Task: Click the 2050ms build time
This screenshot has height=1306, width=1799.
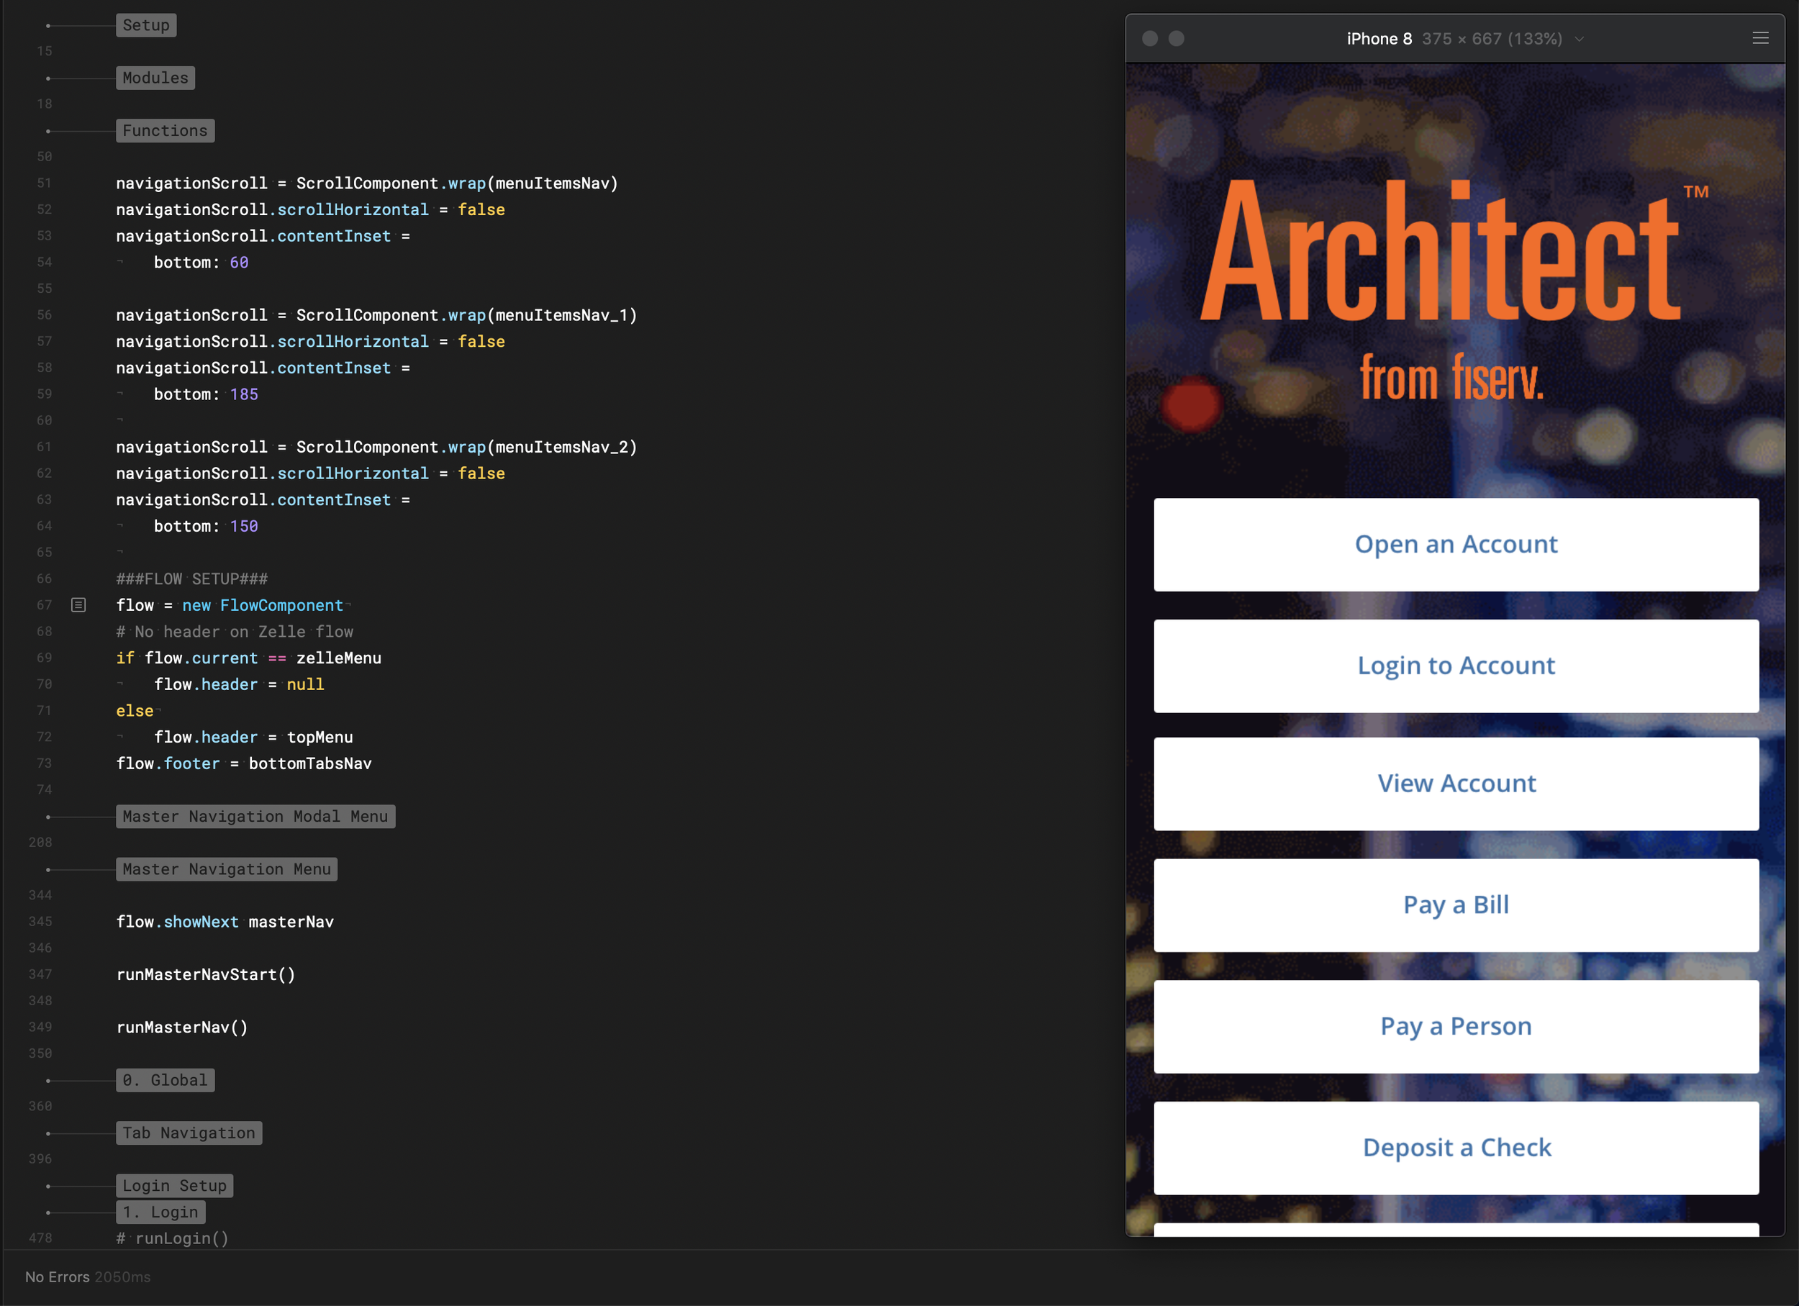Action: coord(122,1276)
